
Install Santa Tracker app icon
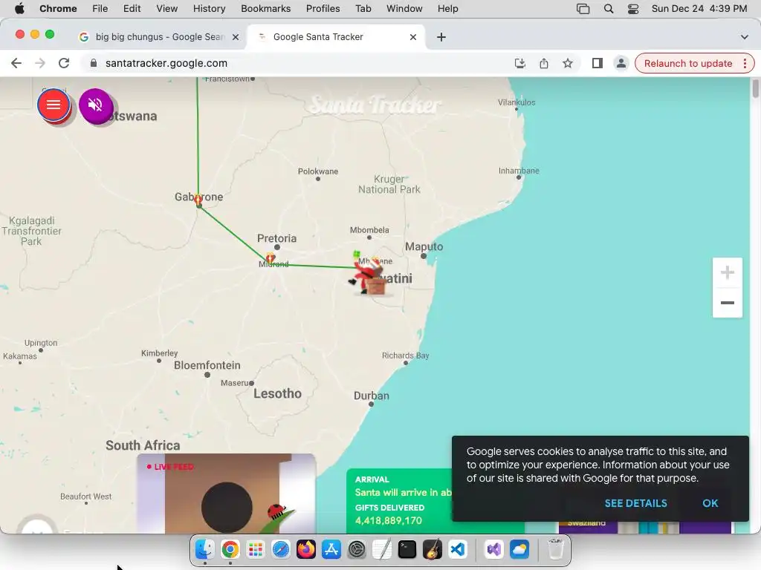click(520, 63)
